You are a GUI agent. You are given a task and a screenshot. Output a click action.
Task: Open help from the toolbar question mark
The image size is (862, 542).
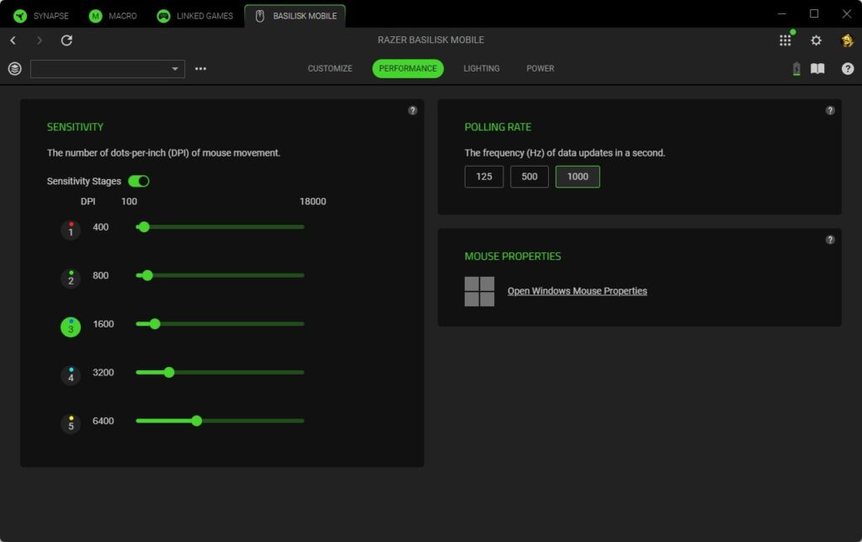848,69
